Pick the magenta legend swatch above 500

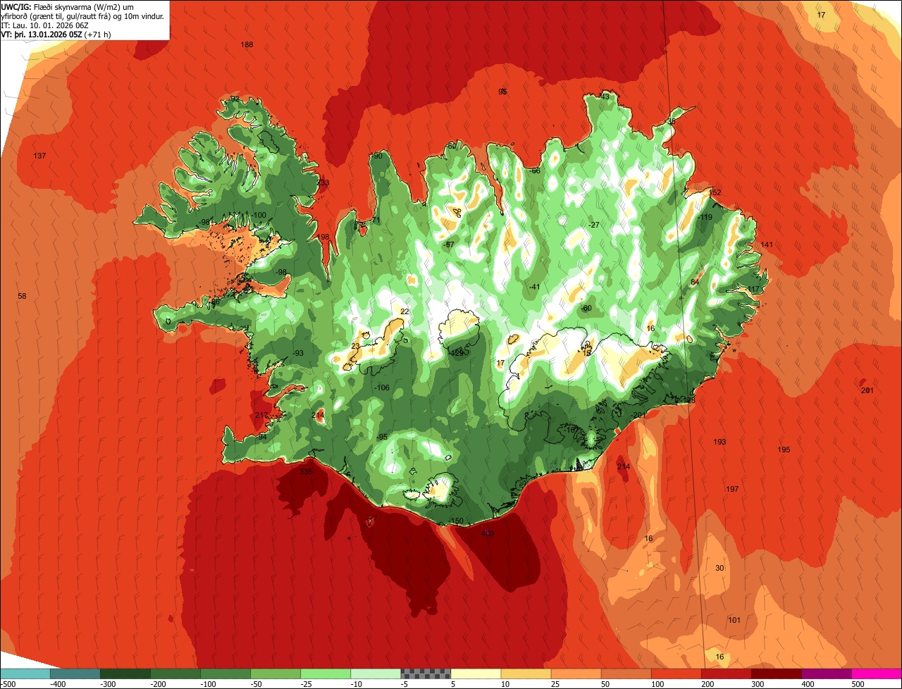[x=877, y=674]
